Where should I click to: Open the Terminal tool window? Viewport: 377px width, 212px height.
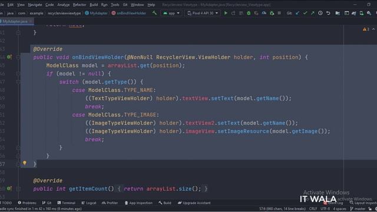tap(66, 203)
